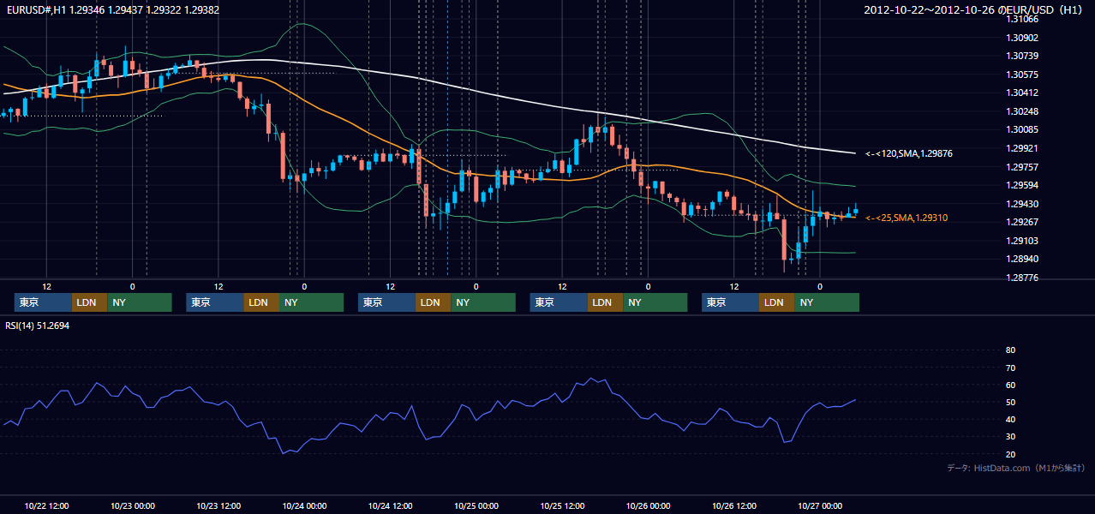
Task: Click RSI scale level 70
Action: [1010, 368]
